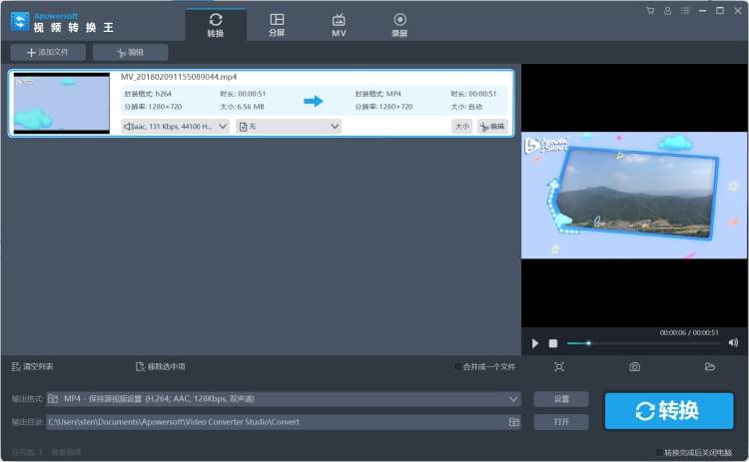Open the 录屏 screen record tab

pyautogui.click(x=399, y=25)
